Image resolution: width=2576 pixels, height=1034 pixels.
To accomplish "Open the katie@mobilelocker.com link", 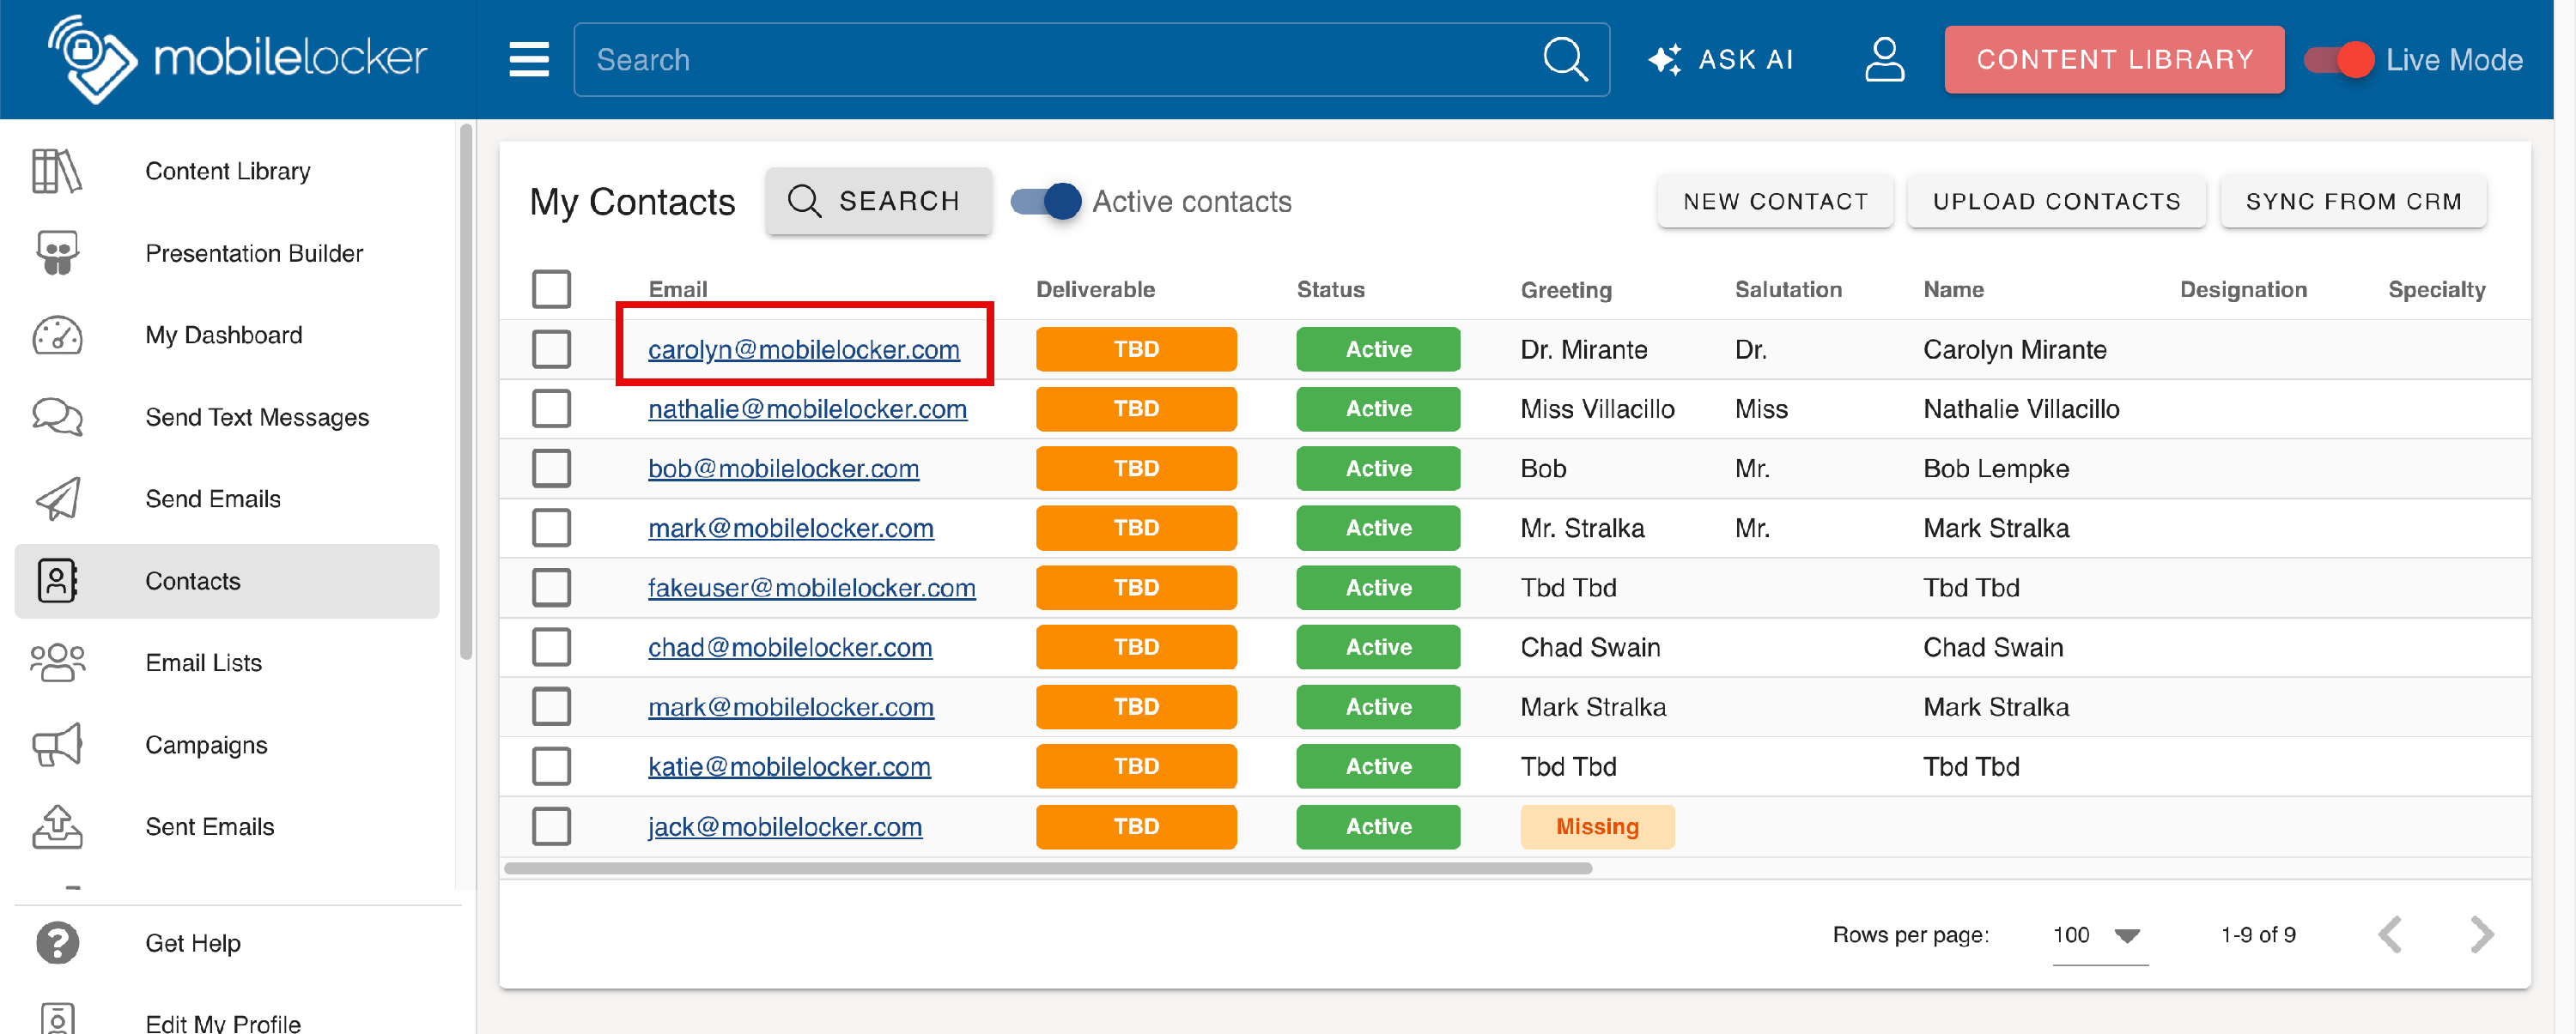I will [x=789, y=766].
